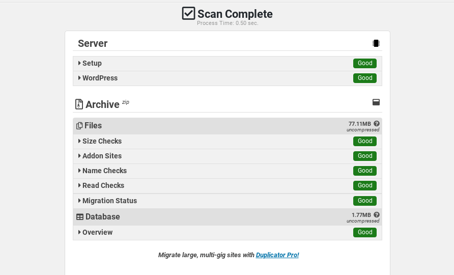Click the Archive zip file icon

coord(79,104)
